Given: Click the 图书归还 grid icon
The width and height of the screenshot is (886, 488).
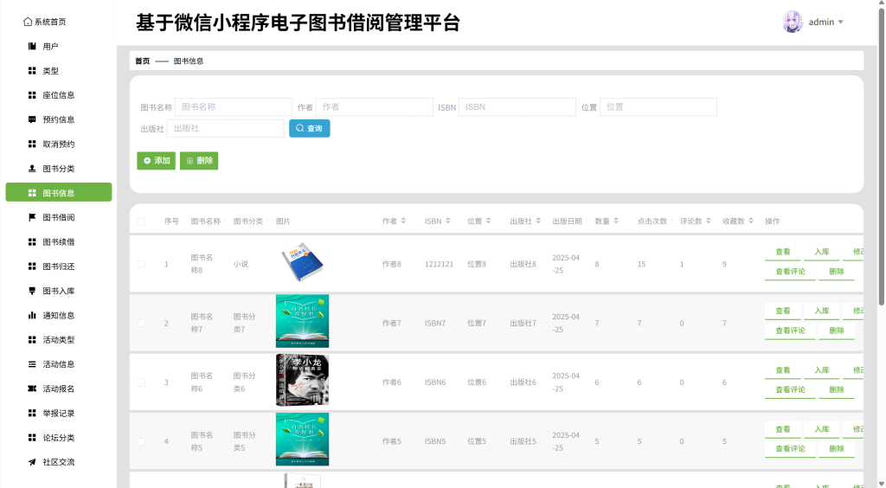Looking at the screenshot, I should [32, 266].
